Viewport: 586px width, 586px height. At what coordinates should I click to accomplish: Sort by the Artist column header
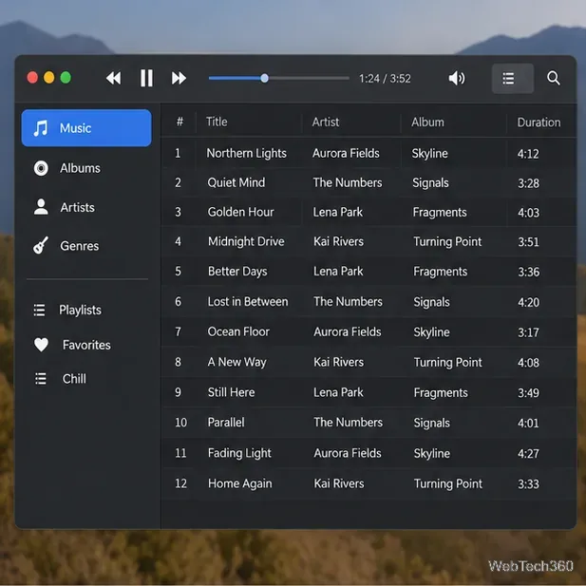click(326, 122)
